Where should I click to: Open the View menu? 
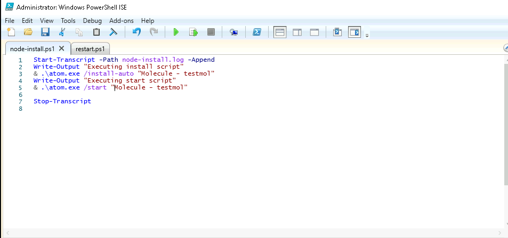47,21
